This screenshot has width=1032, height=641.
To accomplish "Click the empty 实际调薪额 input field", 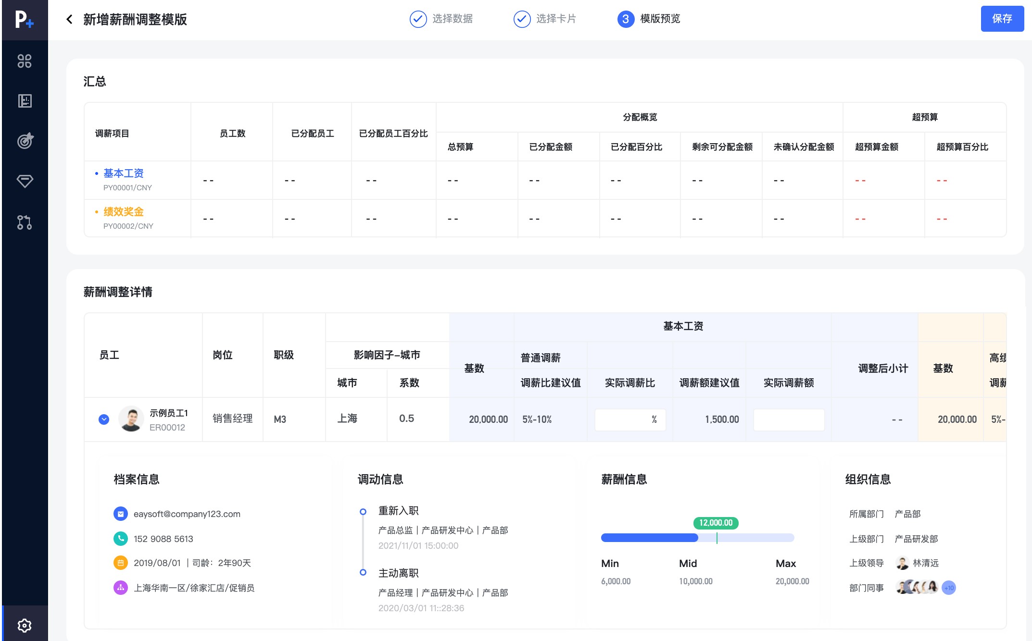I will coord(789,419).
